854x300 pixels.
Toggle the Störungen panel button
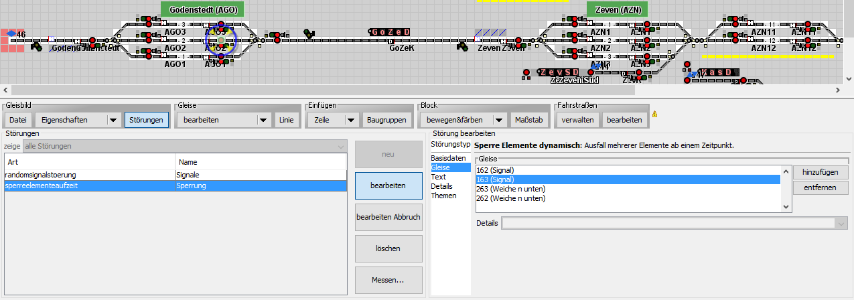click(147, 121)
